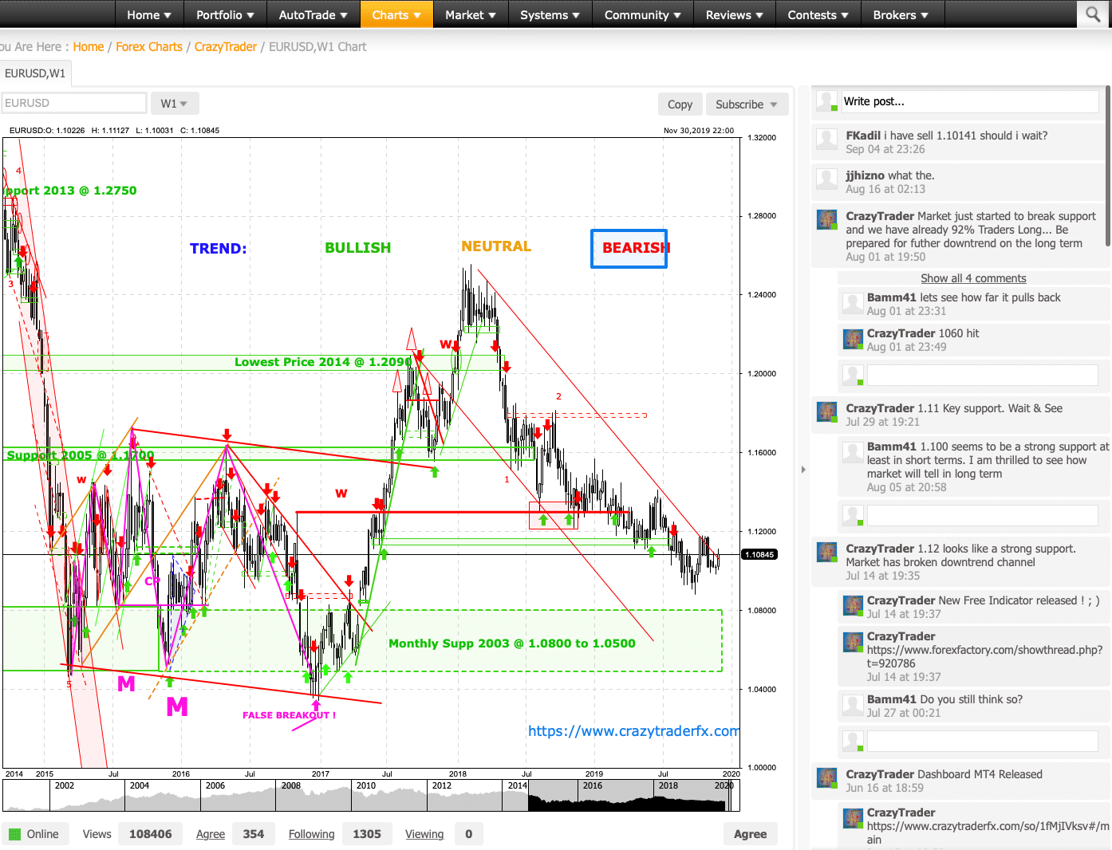Open the Subscribe dropdown button
The height and width of the screenshot is (850, 1112).
point(747,104)
